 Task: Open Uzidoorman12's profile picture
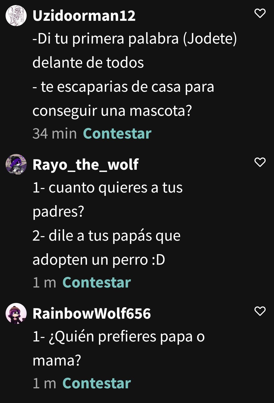point(16,15)
